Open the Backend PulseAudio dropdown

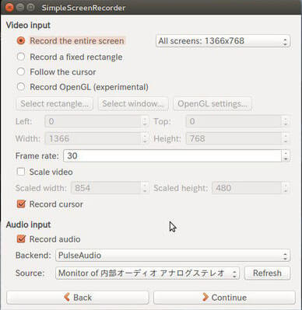tap(173, 256)
